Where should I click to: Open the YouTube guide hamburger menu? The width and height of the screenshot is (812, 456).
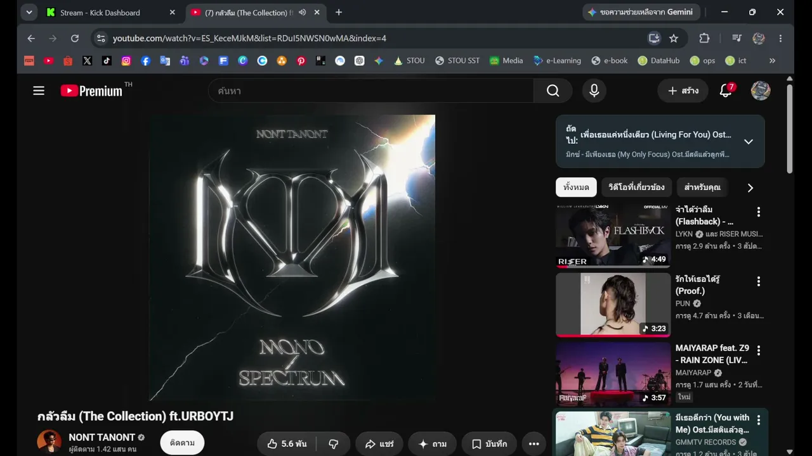pyautogui.click(x=39, y=91)
